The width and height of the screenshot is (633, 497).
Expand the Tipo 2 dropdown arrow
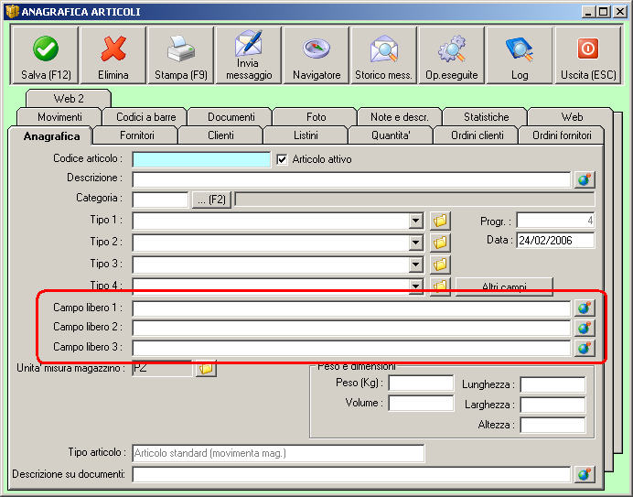point(415,243)
